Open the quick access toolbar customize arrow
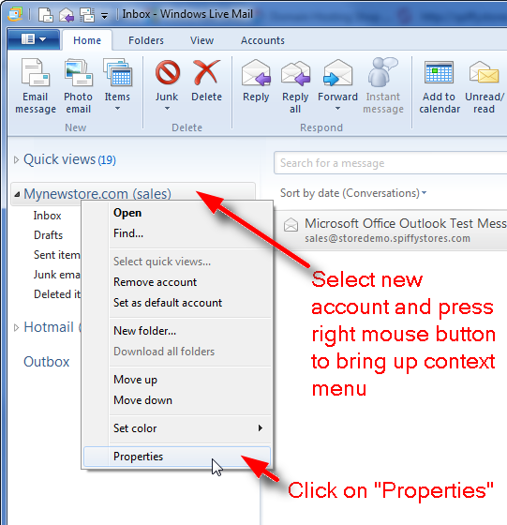The height and width of the screenshot is (525, 507). [105, 16]
